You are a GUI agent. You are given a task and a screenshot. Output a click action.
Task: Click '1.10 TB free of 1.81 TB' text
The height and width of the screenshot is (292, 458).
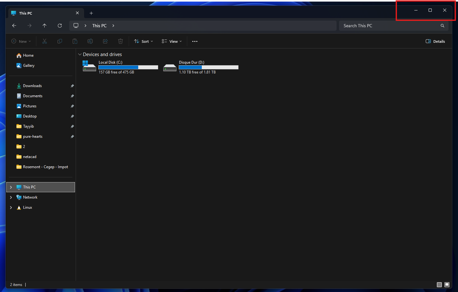[197, 72]
